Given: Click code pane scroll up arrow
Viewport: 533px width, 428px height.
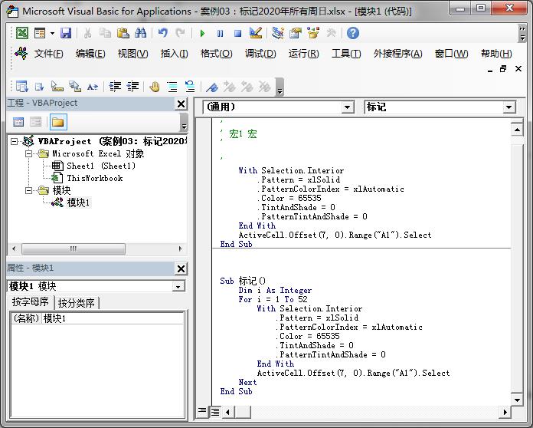Looking at the screenshot, I should (x=517, y=130).
